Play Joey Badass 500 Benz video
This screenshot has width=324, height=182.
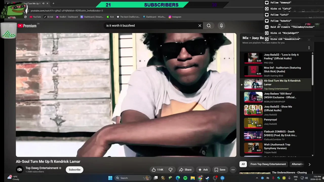[x=275, y=97]
